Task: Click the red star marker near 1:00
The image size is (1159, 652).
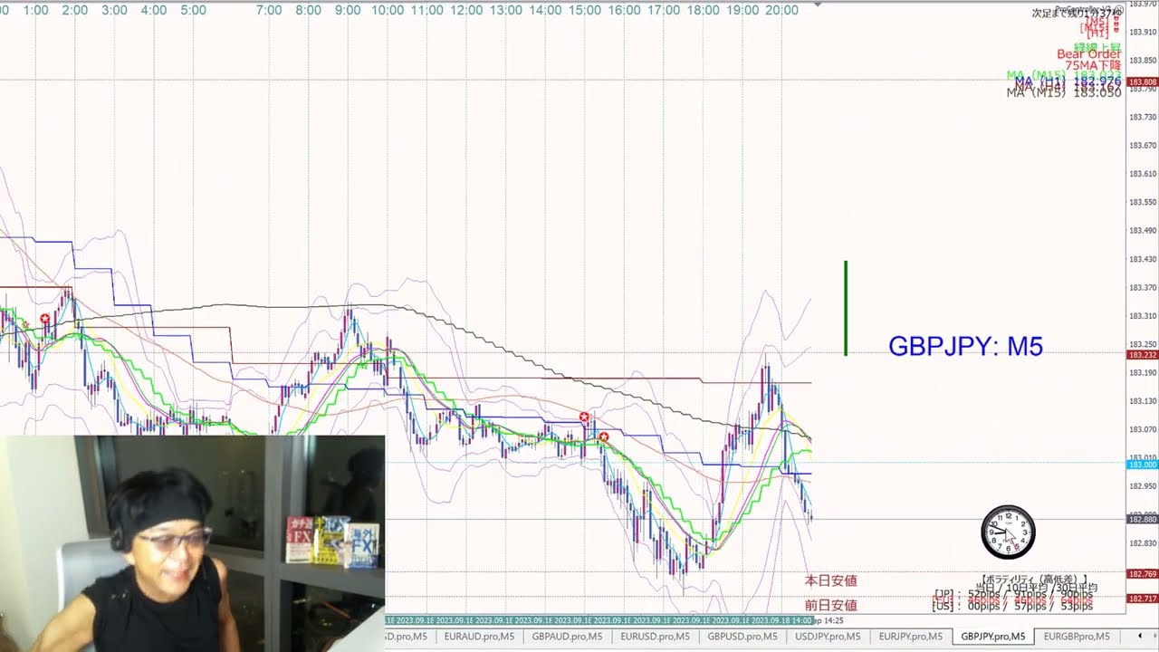Action: click(x=45, y=320)
